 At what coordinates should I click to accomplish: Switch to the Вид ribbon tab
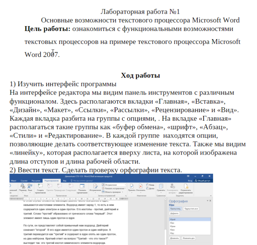pos(65,180)
